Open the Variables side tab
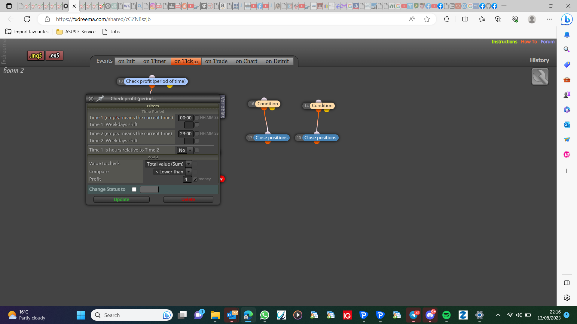577x324 pixels. [x=223, y=107]
